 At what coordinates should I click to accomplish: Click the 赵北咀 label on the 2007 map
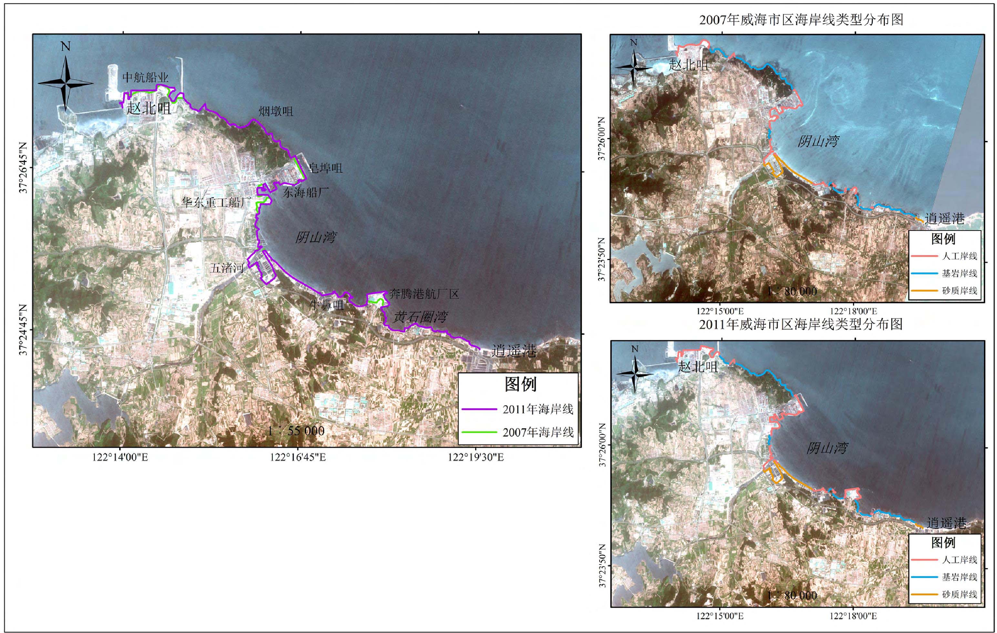coord(689,65)
